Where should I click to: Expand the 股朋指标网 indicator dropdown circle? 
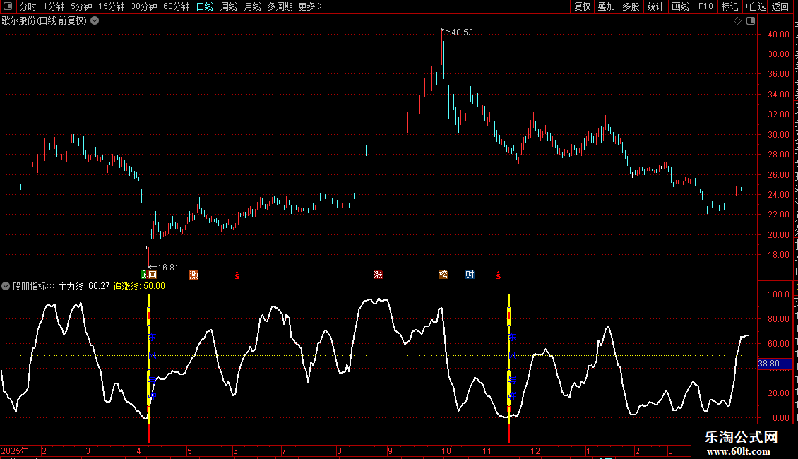[x=6, y=286]
